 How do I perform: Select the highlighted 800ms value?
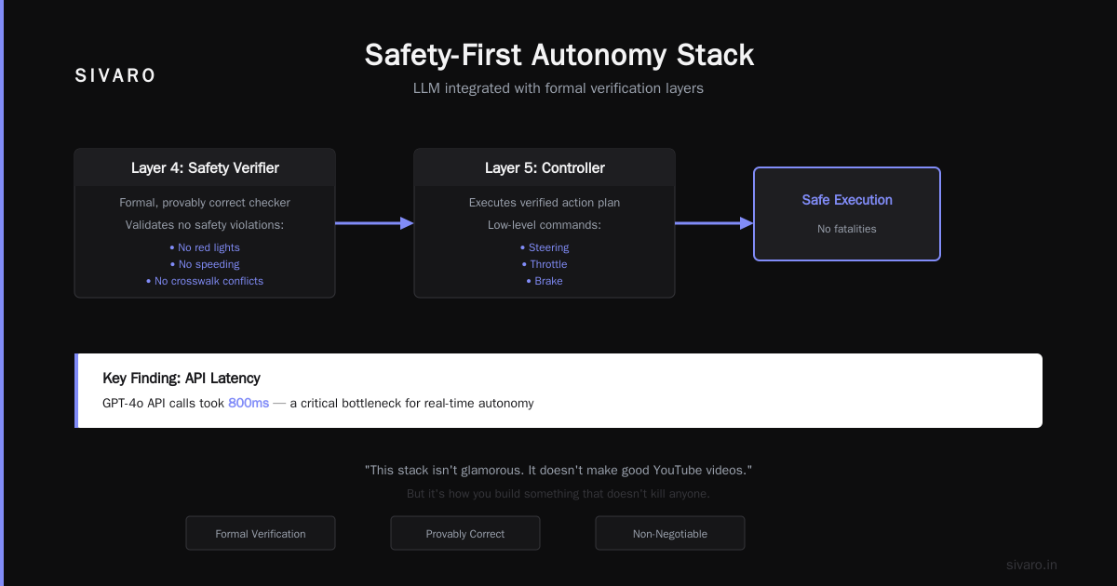coord(249,404)
